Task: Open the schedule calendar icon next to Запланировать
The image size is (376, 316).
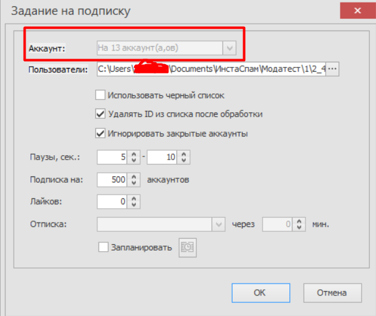Action: coord(187,247)
